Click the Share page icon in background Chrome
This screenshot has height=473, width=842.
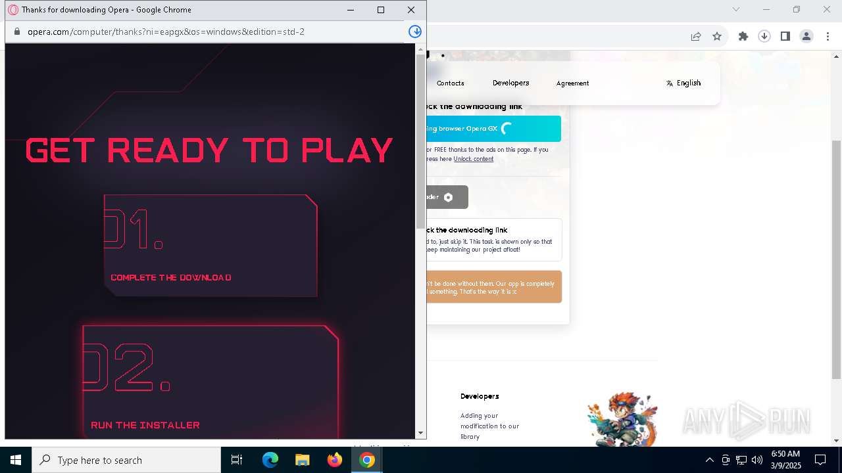coord(696,37)
